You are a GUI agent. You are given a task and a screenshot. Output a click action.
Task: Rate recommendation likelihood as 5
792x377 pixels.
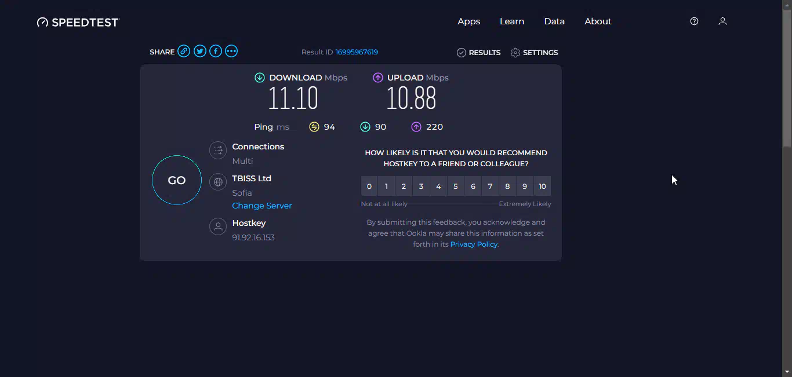tap(456, 186)
